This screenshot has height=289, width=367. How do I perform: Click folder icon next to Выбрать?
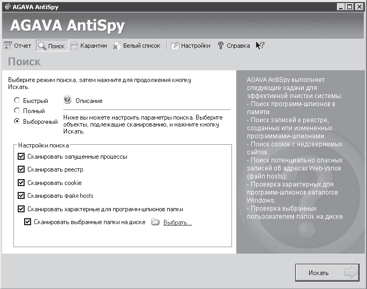(x=155, y=222)
